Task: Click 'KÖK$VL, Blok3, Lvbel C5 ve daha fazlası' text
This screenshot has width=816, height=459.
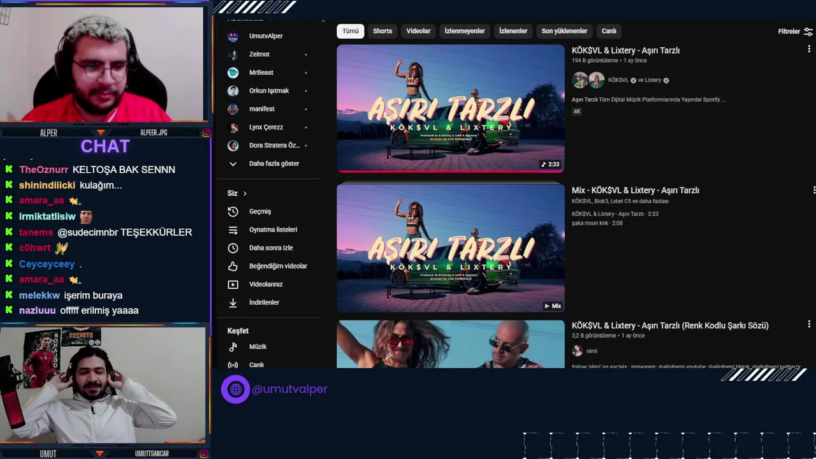Action: coord(620,201)
